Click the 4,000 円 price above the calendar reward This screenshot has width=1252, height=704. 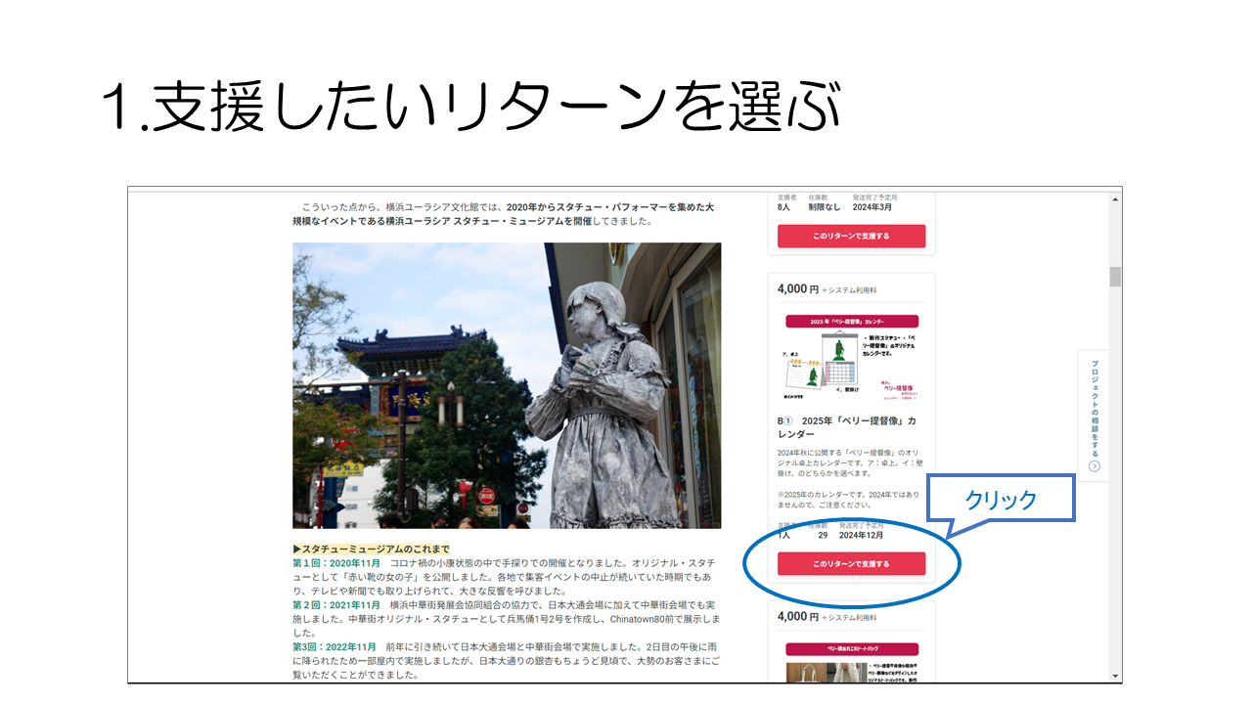798,289
